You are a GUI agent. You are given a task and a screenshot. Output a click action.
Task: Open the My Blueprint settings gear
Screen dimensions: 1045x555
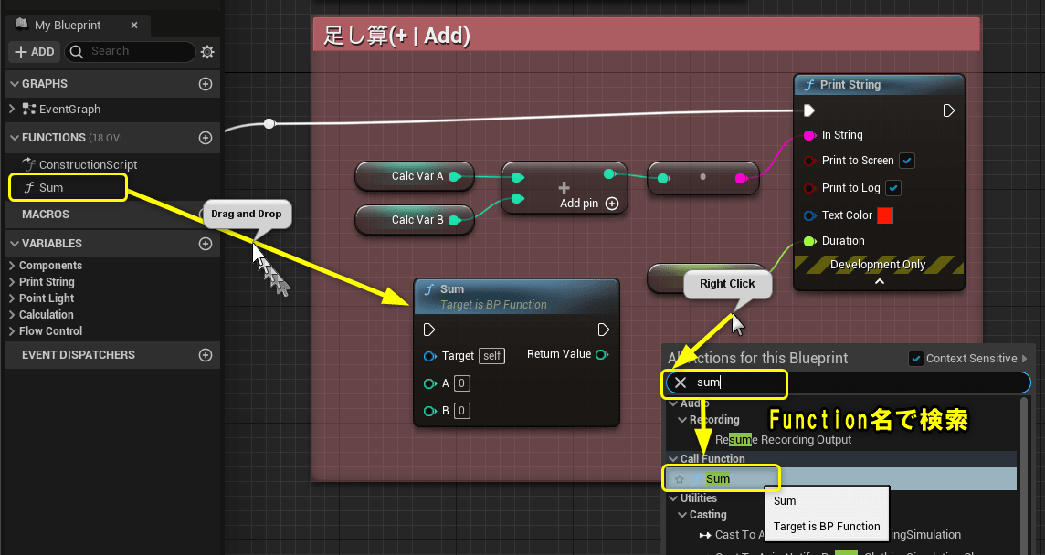click(207, 52)
